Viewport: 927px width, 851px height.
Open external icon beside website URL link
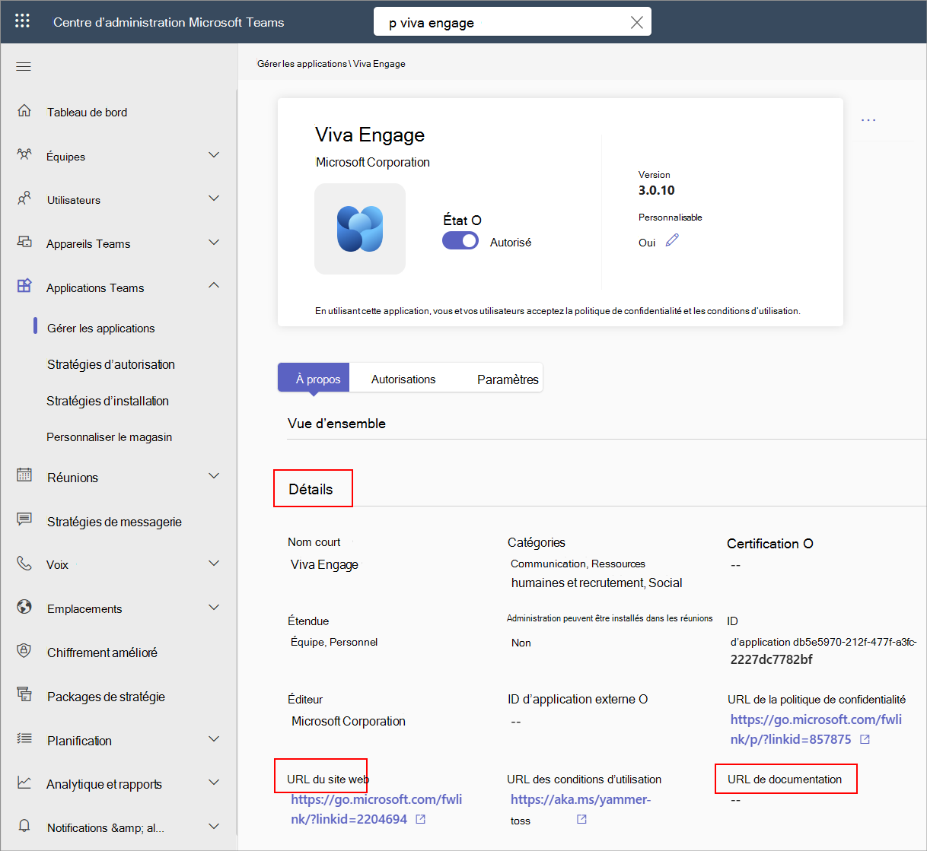(421, 820)
